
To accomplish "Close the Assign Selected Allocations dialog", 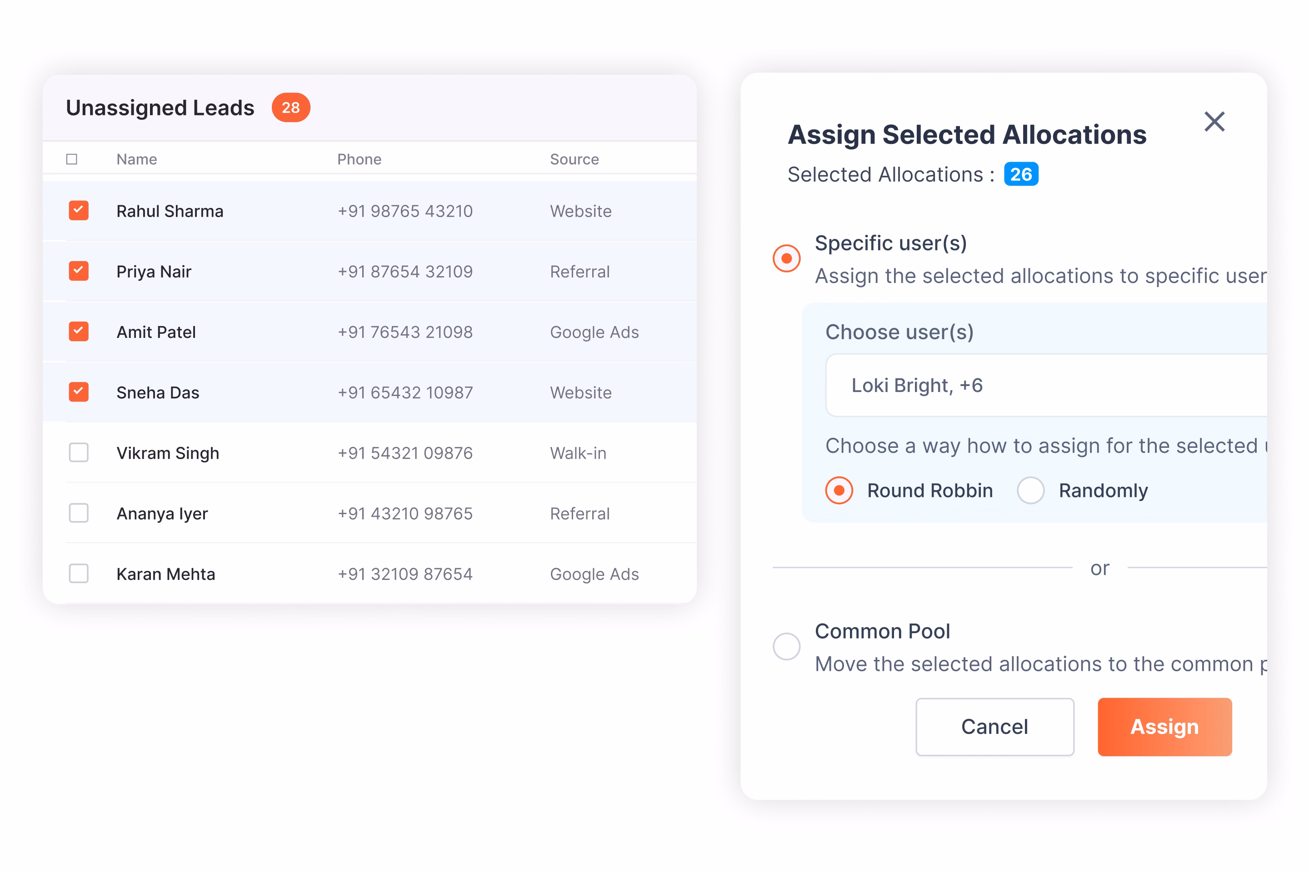I will [1214, 121].
